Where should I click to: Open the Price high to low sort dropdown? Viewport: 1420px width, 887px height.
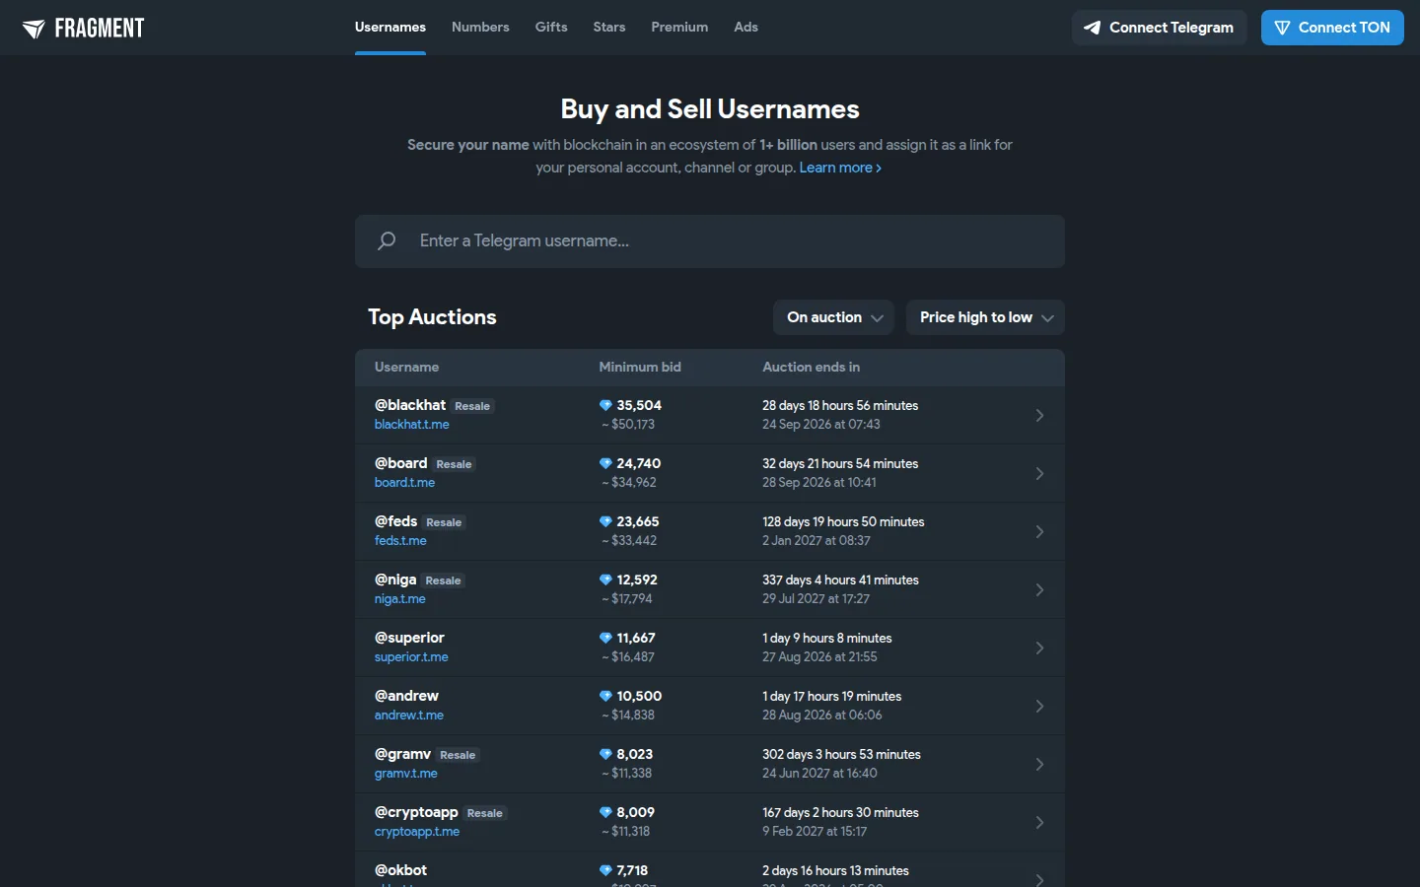[985, 317]
